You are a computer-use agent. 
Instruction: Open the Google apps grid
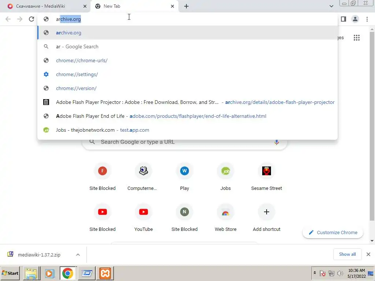pos(357,38)
